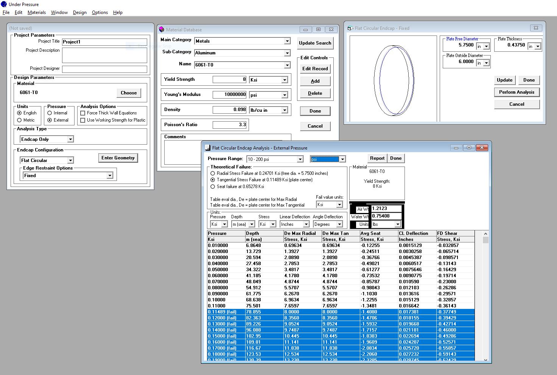Click the Choose material button

pyautogui.click(x=129, y=93)
